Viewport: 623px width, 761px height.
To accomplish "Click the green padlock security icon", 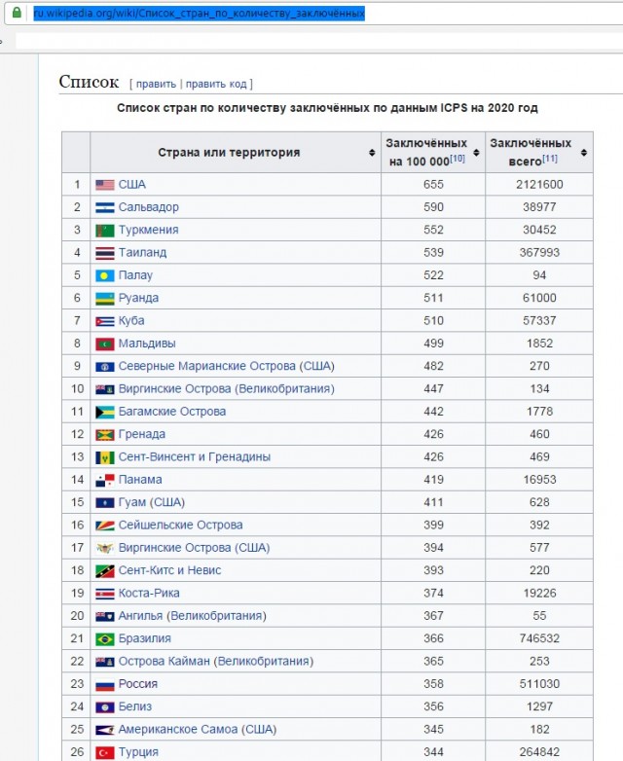I will point(17,13).
